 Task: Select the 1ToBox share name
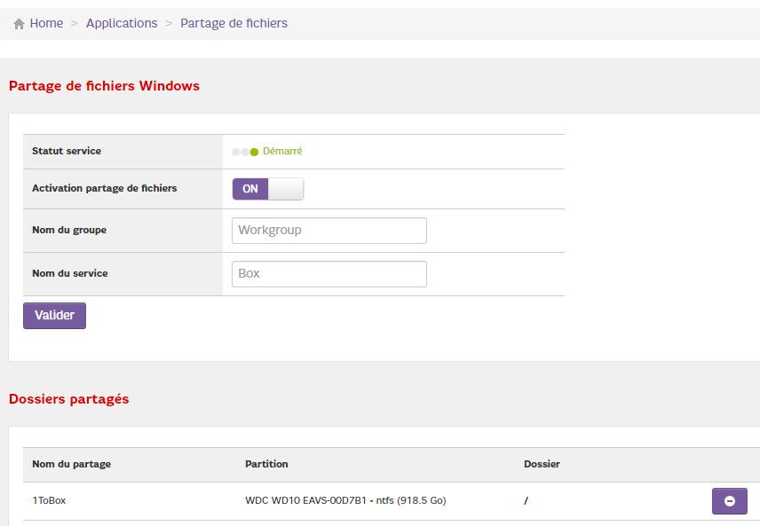point(49,500)
